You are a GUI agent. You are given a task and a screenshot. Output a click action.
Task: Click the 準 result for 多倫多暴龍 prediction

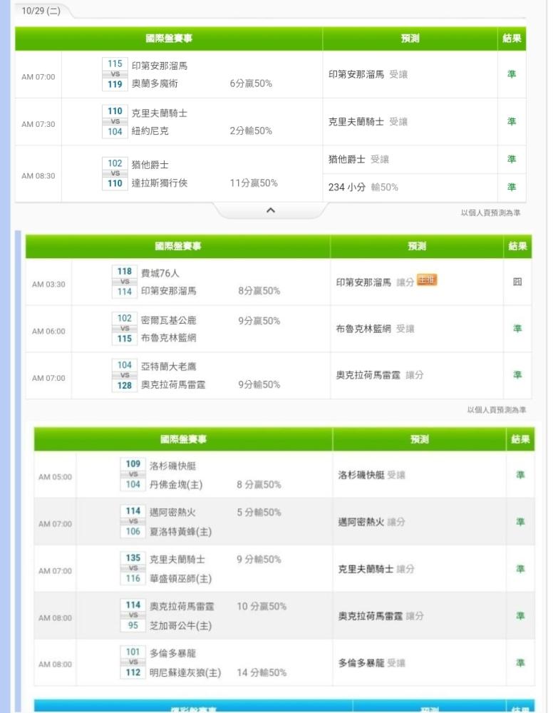tap(520, 663)
